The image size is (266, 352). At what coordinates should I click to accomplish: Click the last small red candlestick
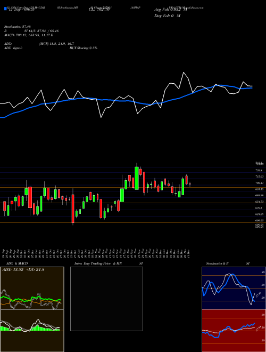click(190, 184)
